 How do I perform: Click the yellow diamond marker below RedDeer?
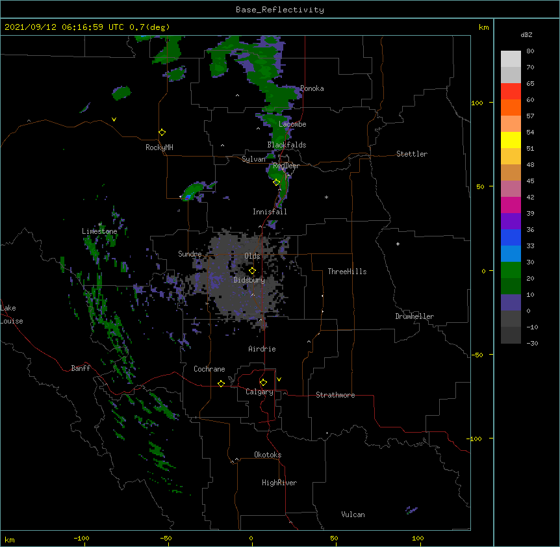point(277,183)
